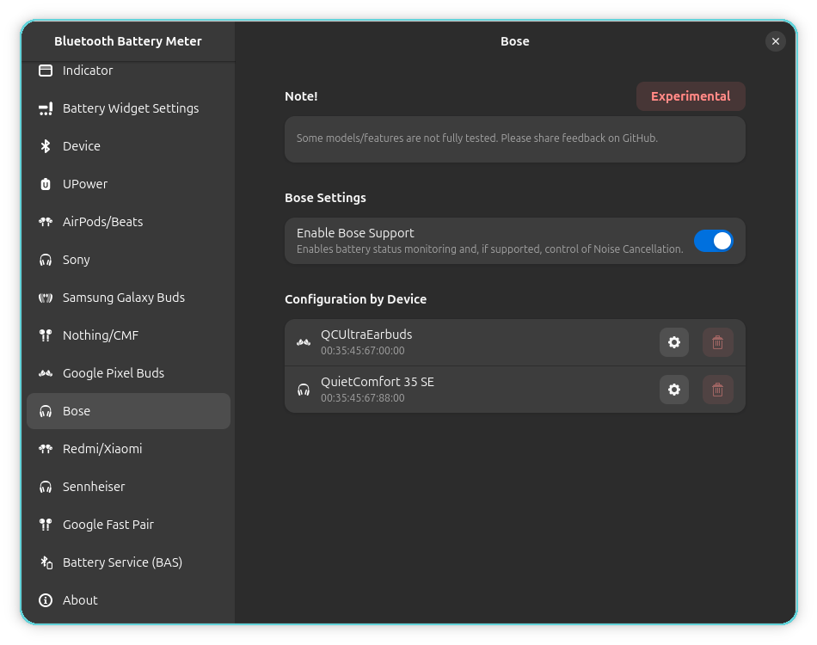
Task: Click the Battery Widget Settings icon
Action: coord(46,108)
